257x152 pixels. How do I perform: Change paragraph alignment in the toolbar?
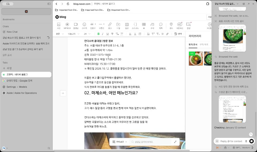tap(130, 34)
